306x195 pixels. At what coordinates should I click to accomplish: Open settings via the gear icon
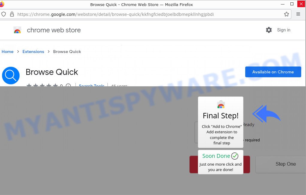coord(269,30)
